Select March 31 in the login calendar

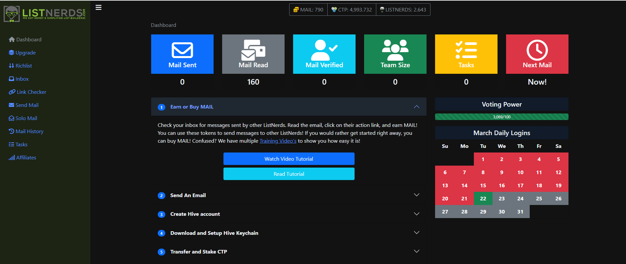coord(520,212)
